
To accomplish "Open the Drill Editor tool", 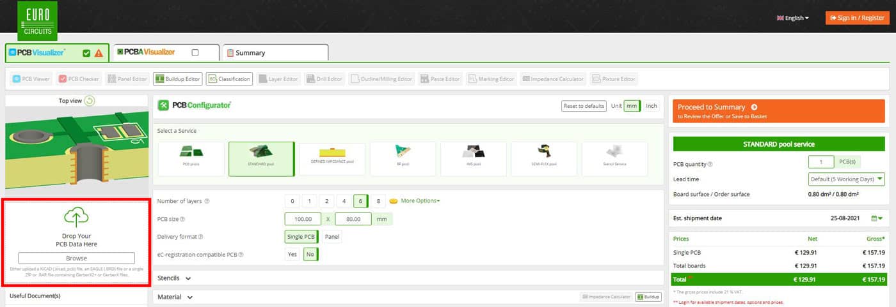I will 324,79.
